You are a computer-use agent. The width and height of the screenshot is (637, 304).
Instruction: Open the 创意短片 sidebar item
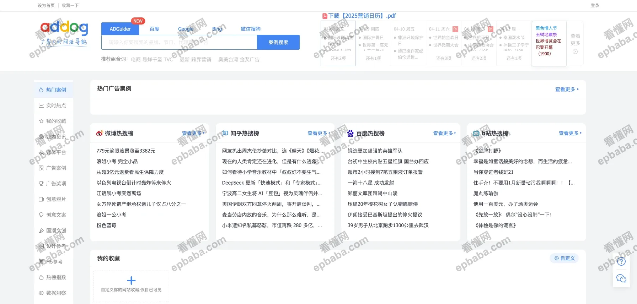point(54,199)
